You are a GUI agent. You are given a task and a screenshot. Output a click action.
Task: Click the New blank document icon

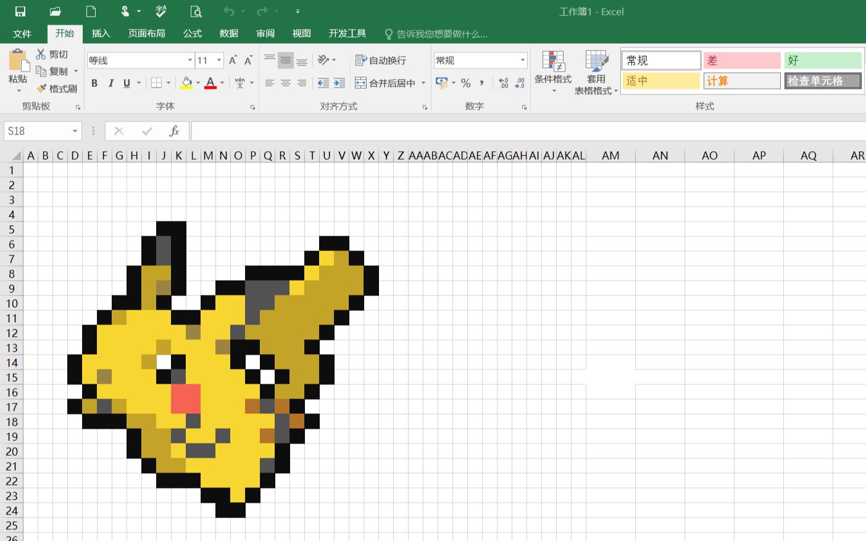pyautogui.click(x=91, y=11)
